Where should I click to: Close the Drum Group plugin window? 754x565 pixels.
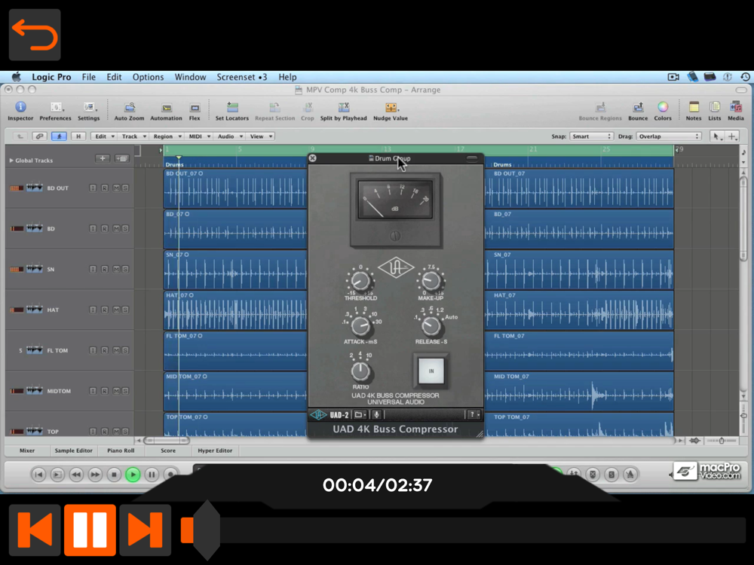(x=313, y=158)
